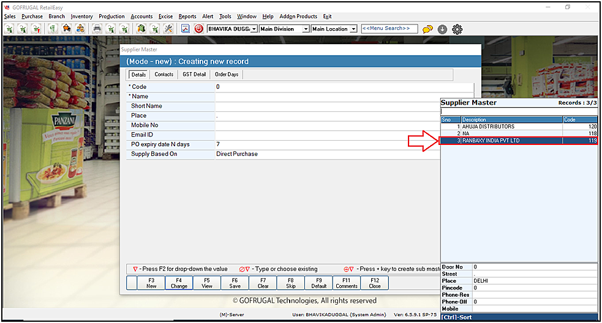The width and height of the screenshot is (602, 323).
Task: Click the yellow chat bubbles icon
Action: [x=427, y=29]
